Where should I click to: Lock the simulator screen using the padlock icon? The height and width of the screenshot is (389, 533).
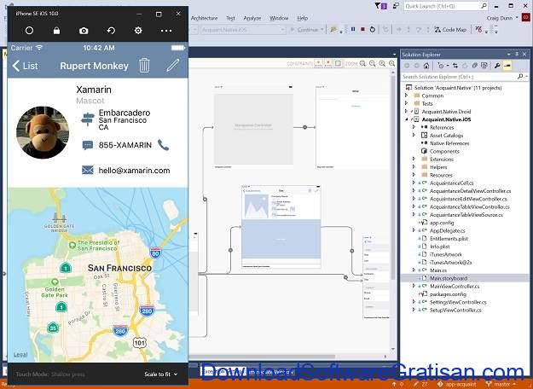click(x=56, y=31)
